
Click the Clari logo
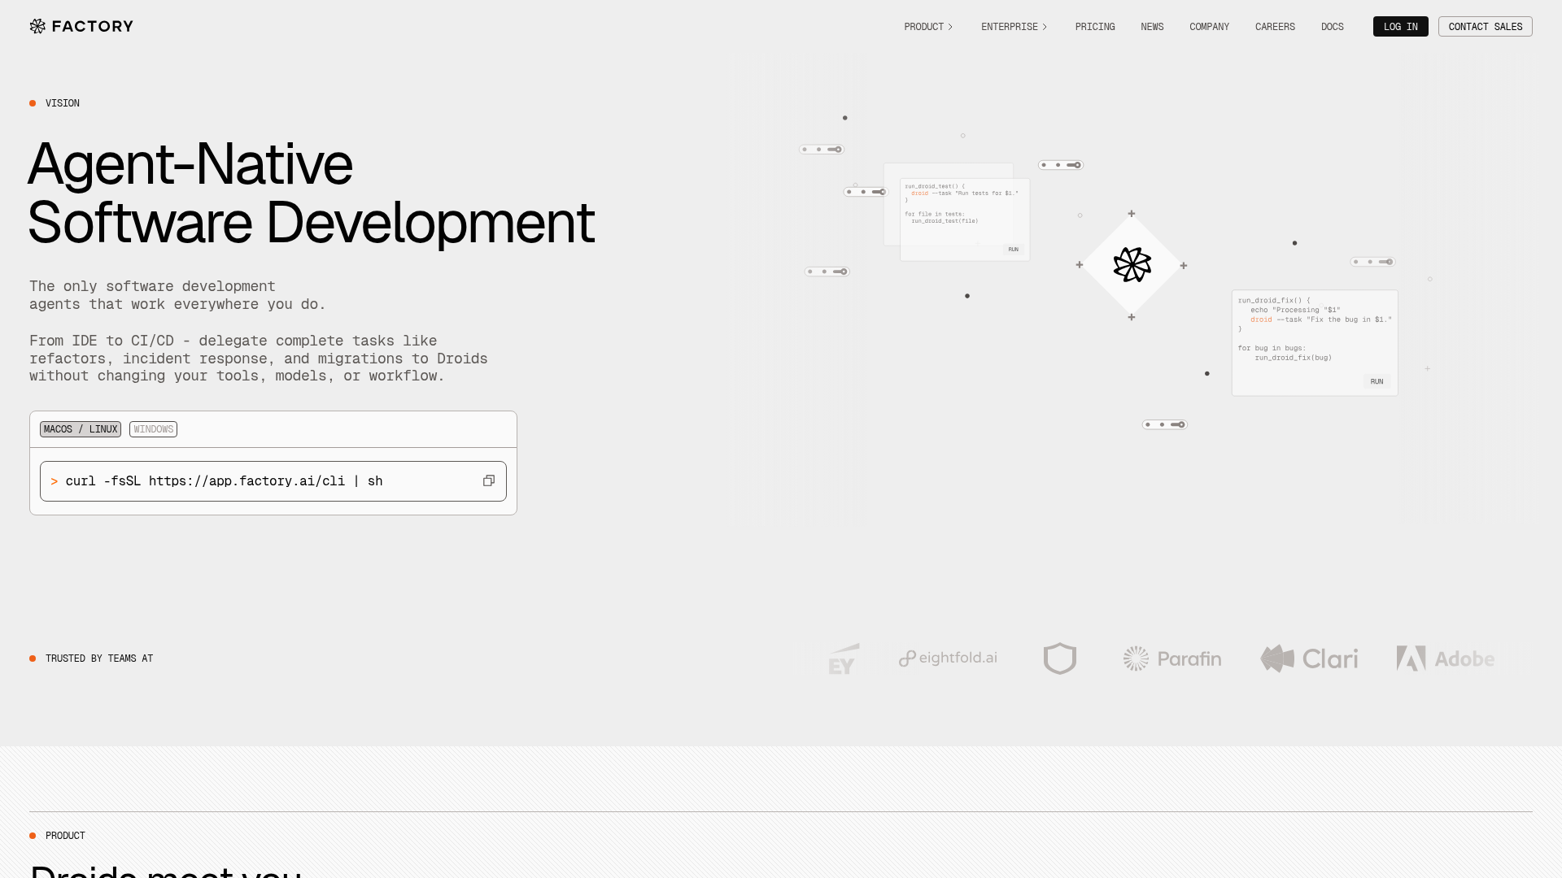click(1309, 658)
